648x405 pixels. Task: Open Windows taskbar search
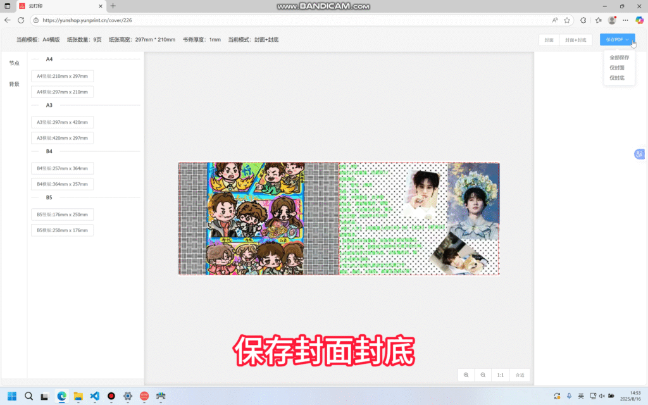click(28, 396)
